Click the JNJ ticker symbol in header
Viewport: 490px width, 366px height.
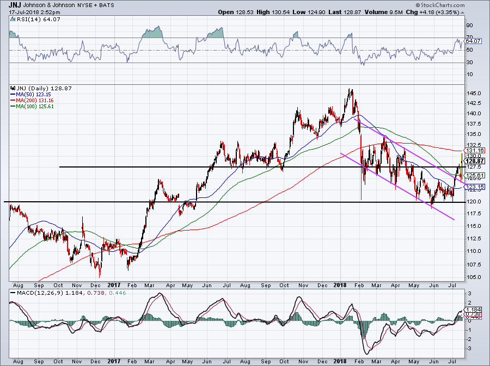click(15, 5)
